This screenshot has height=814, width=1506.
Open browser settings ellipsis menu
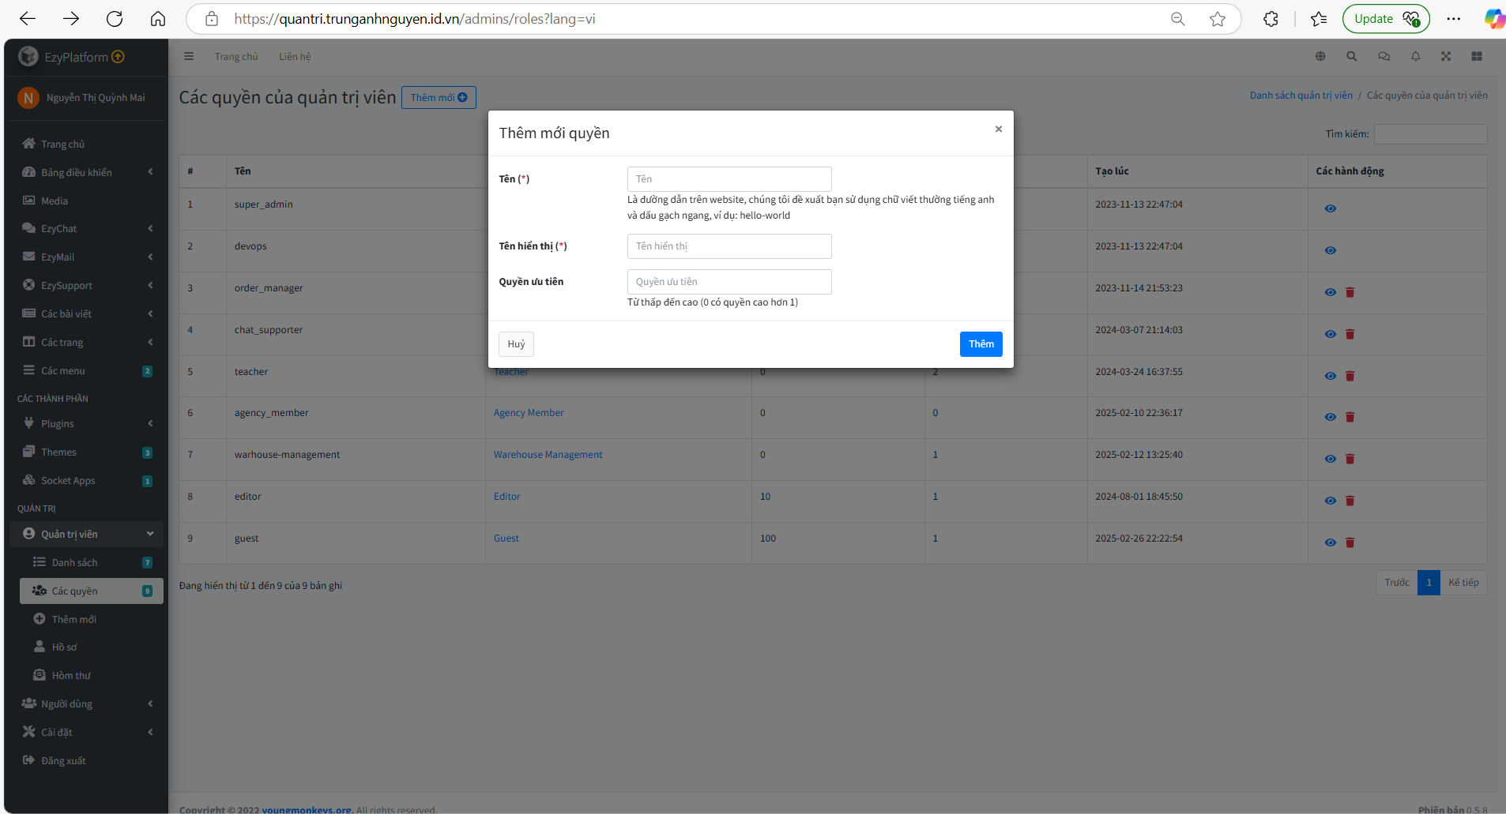tap(1454, 19)
